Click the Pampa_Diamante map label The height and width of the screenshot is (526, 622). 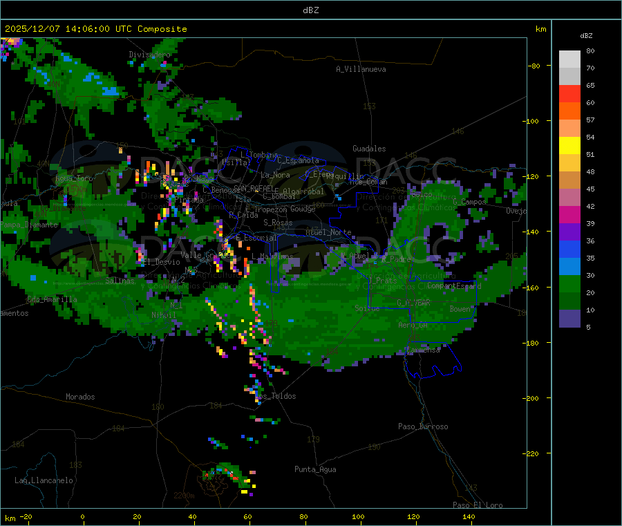(29, 225)
